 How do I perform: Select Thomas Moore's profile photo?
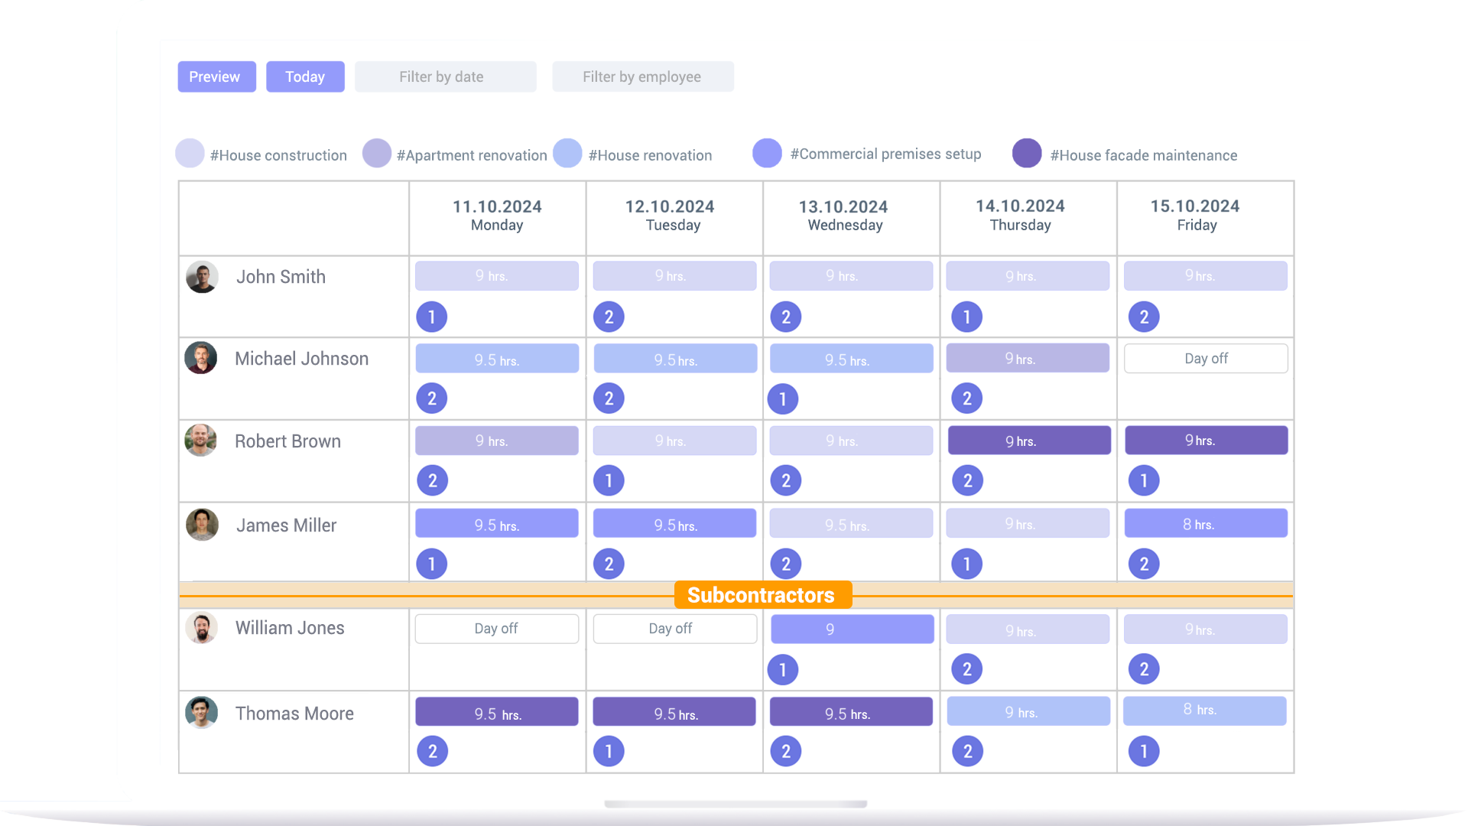click(201, 712)
